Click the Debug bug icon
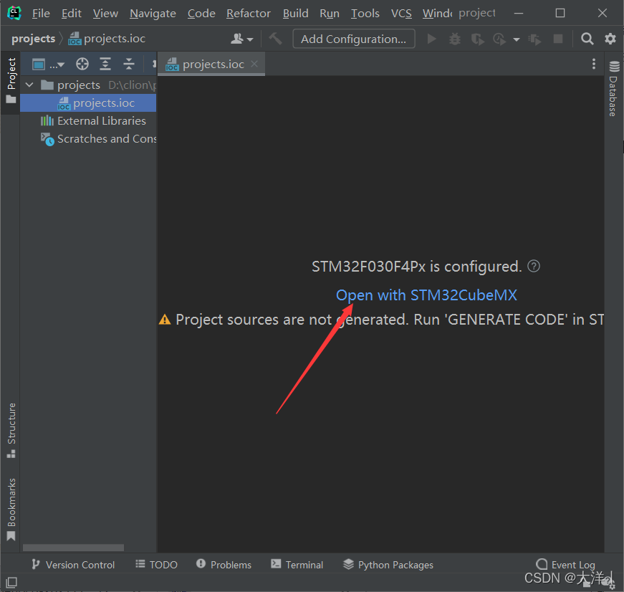This screenshot has height=592, width=624. point(455,39)
